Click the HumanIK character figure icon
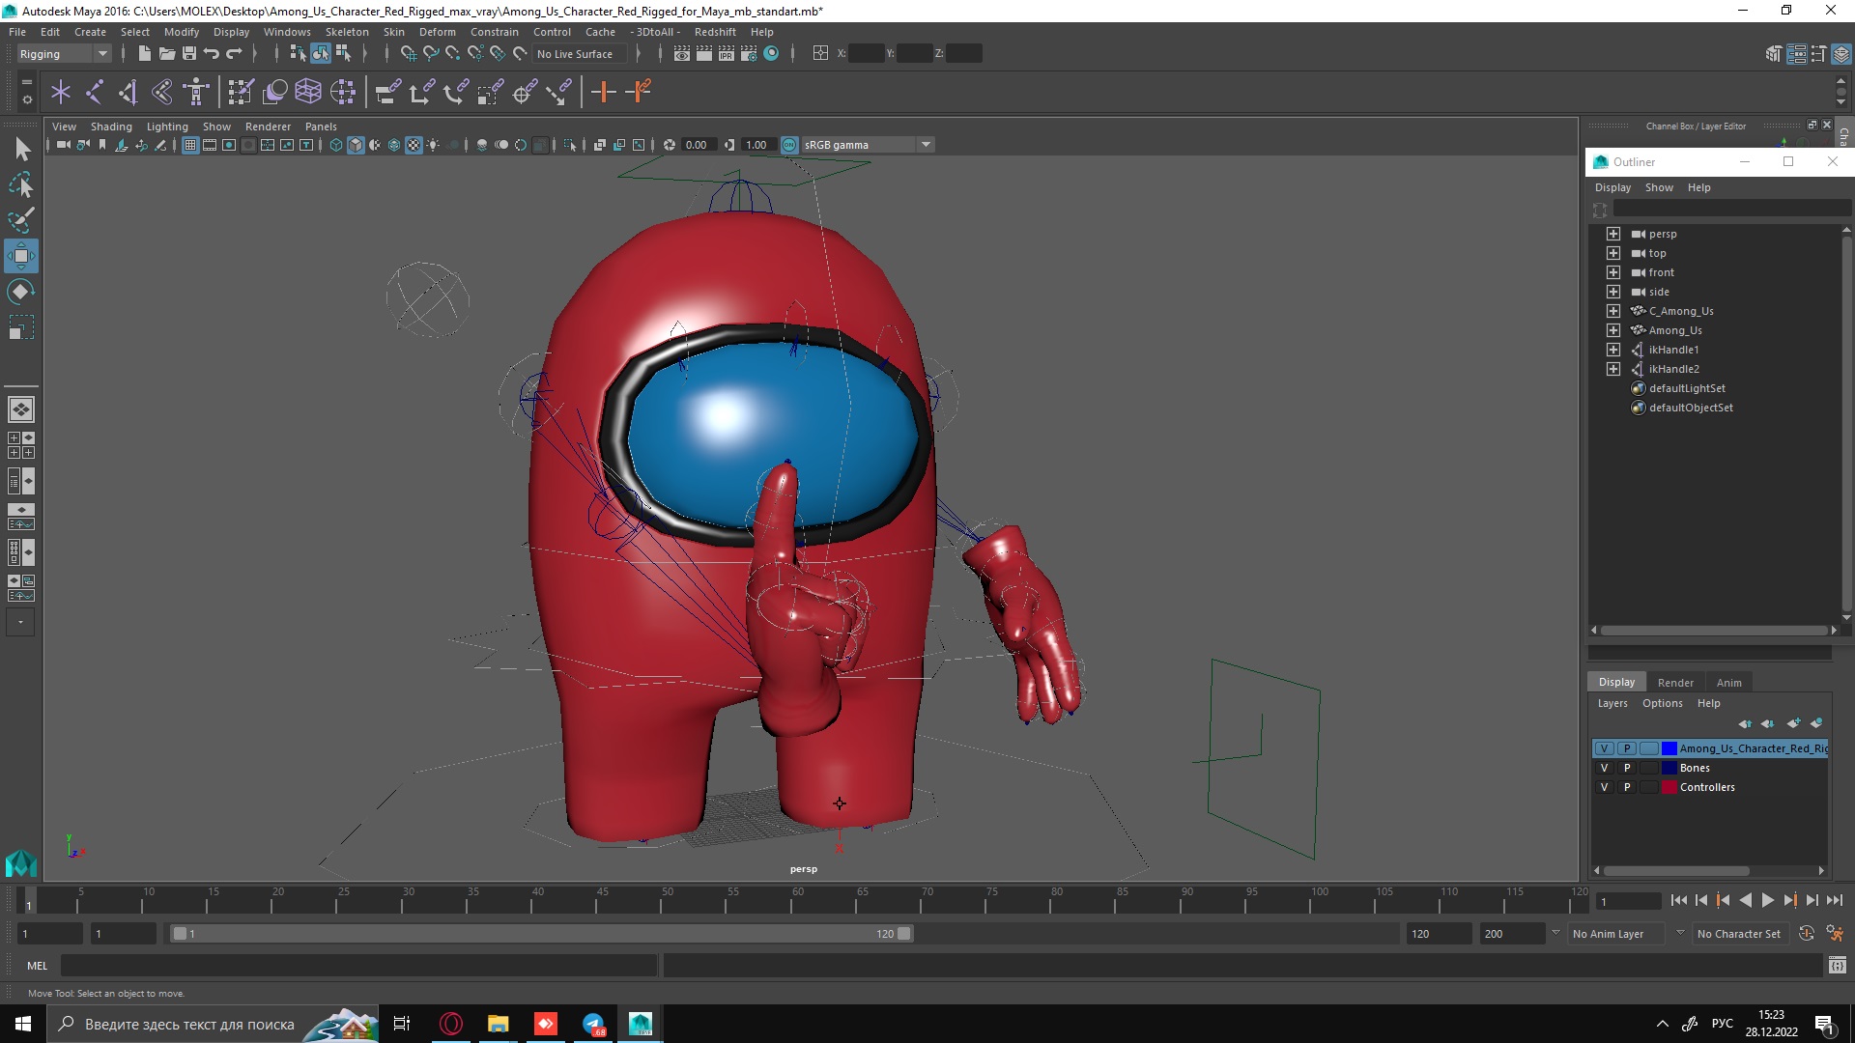1855x1043 pixels. point(196,92)
